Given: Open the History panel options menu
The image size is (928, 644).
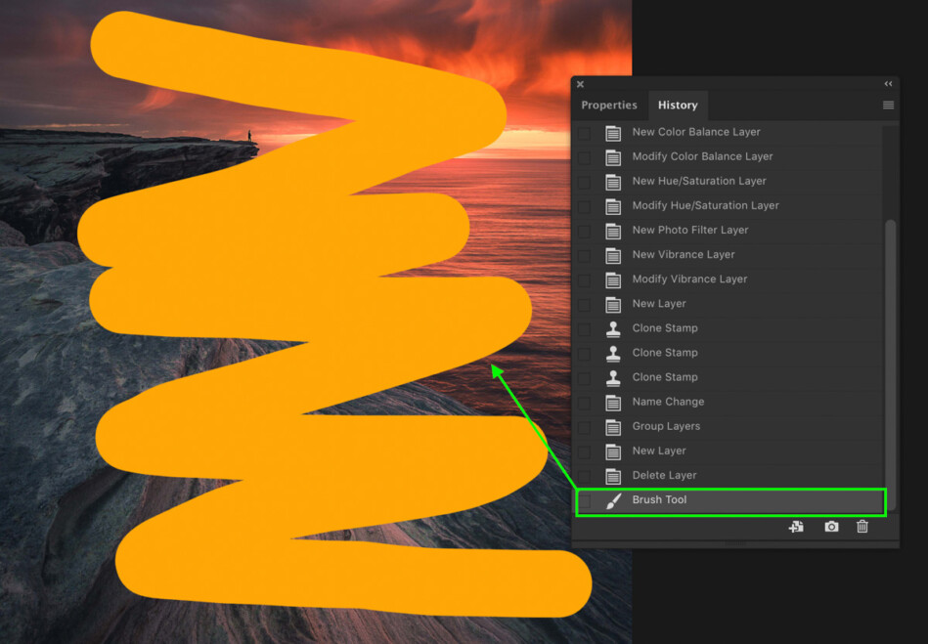Looking at the screenshot, I should 888,105.
